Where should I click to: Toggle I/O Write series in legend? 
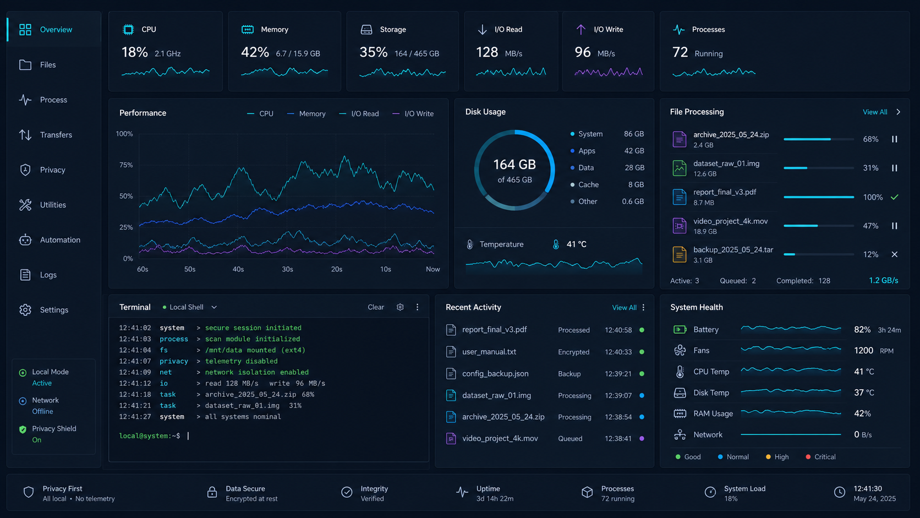pos(413,114)
